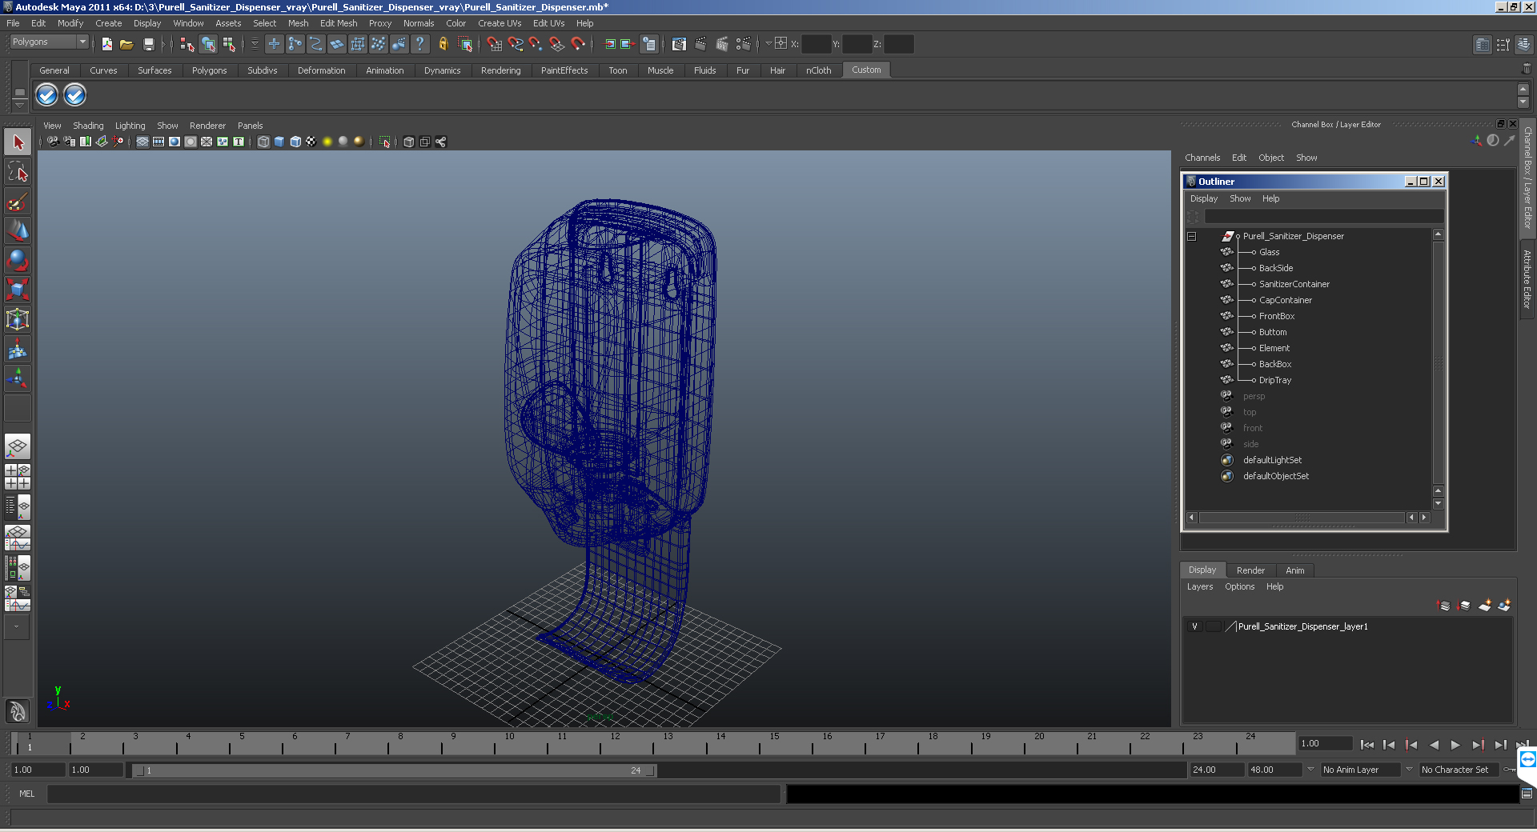Open Outliner Show menu
Screen dimensions: 1537x832
1240,198
